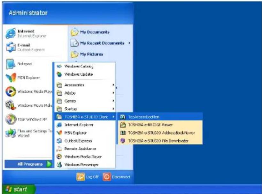
Task: Click the Start button on the taskbar
Action: (19, 189)
